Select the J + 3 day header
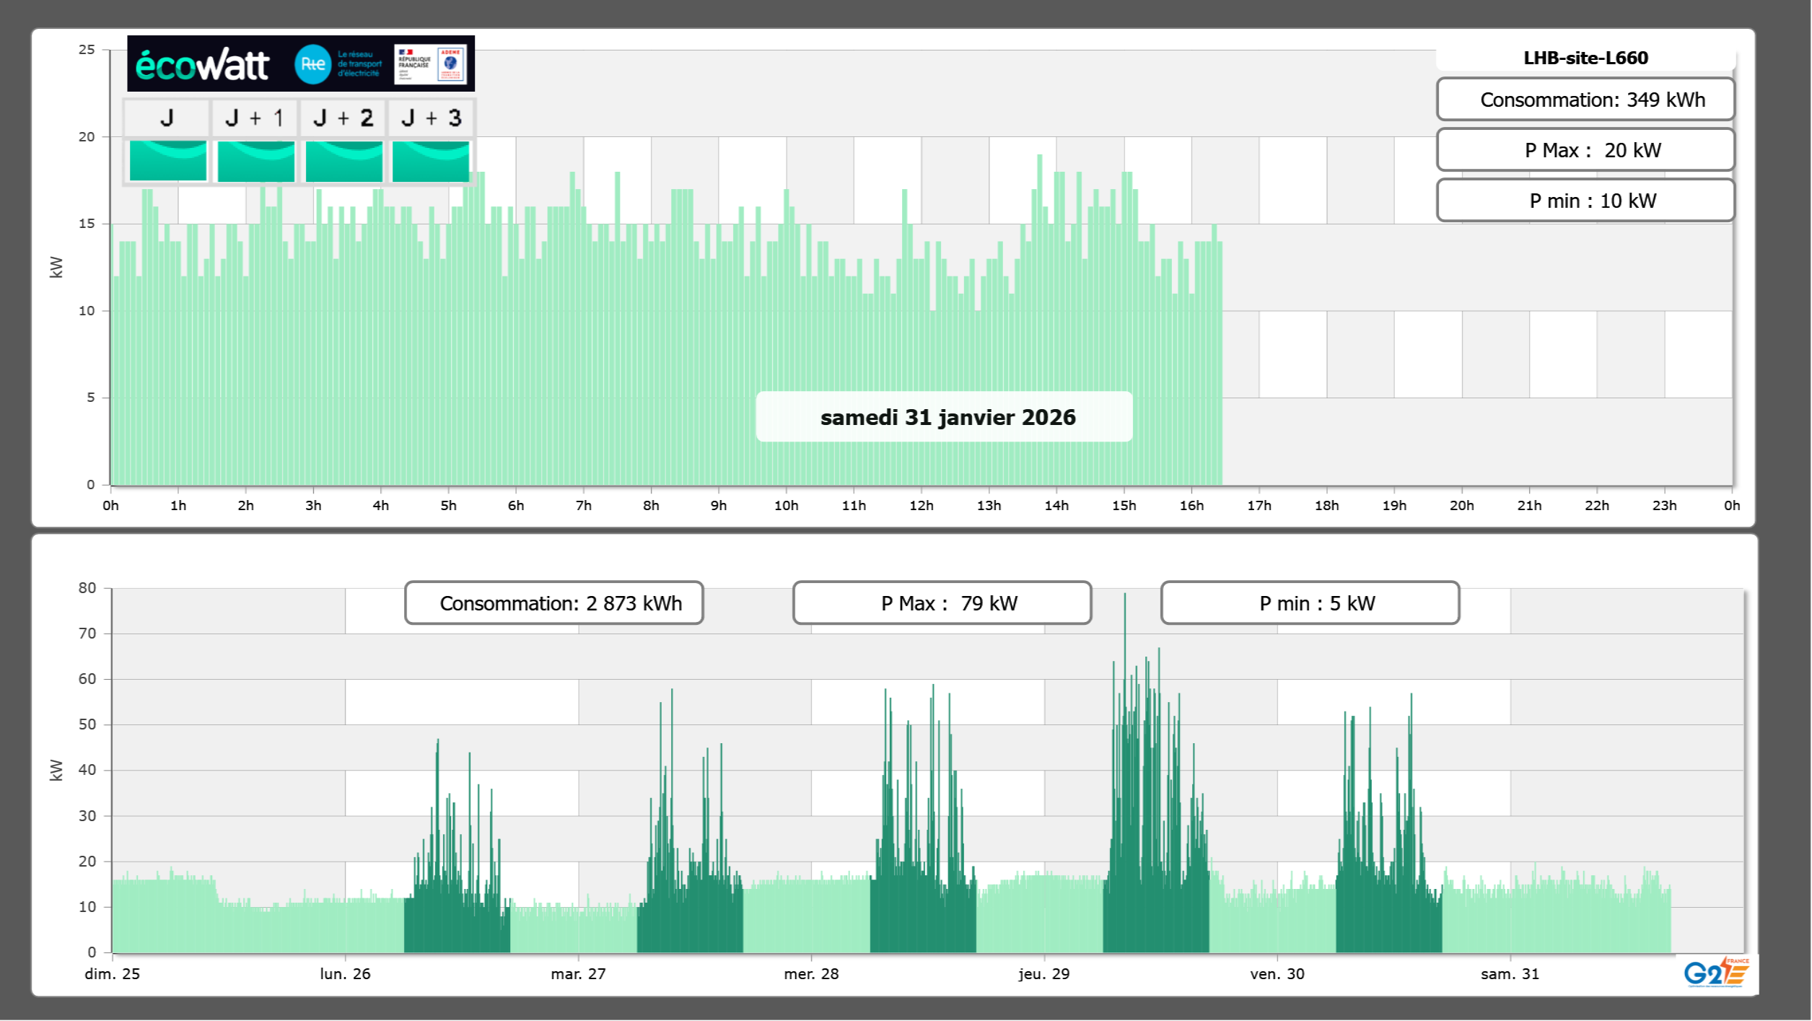This screenshot has height=1021, width=1812. click(x=431, y=118)
